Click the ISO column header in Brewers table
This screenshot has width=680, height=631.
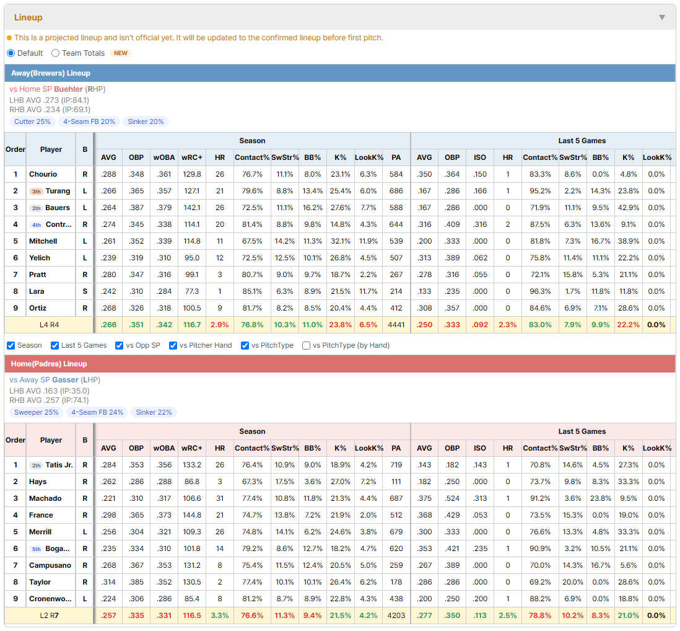pyautogui.click(x=479, y=157)
